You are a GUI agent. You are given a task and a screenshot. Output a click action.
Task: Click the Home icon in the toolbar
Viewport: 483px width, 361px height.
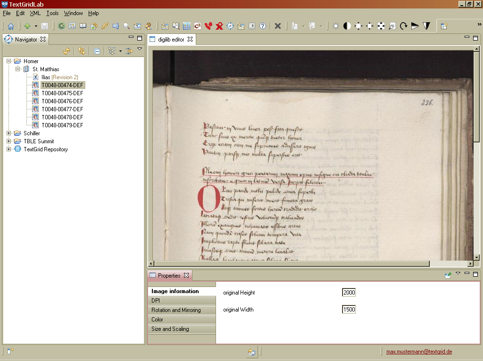click(x=10, y=26)
